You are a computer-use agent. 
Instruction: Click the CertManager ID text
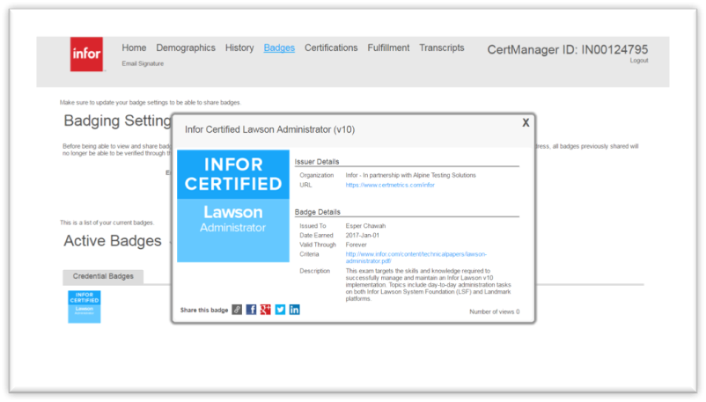567,49
